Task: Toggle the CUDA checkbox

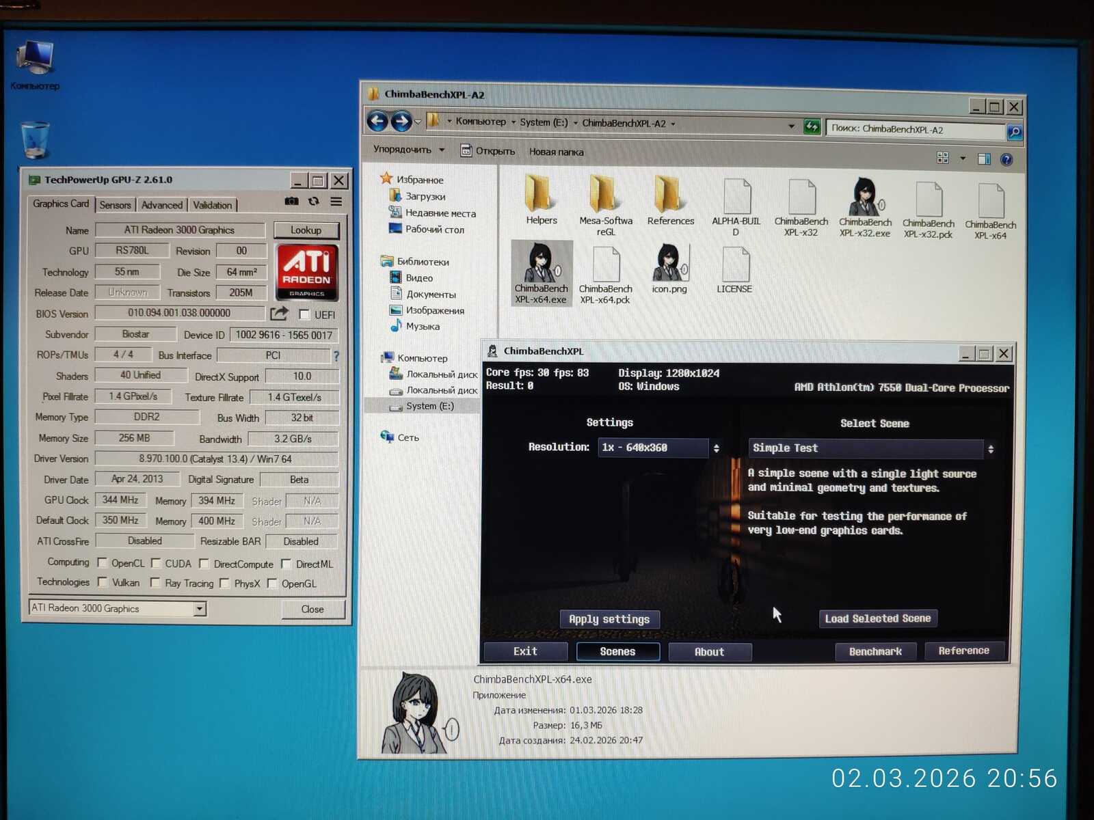Action: coord(156,563)
